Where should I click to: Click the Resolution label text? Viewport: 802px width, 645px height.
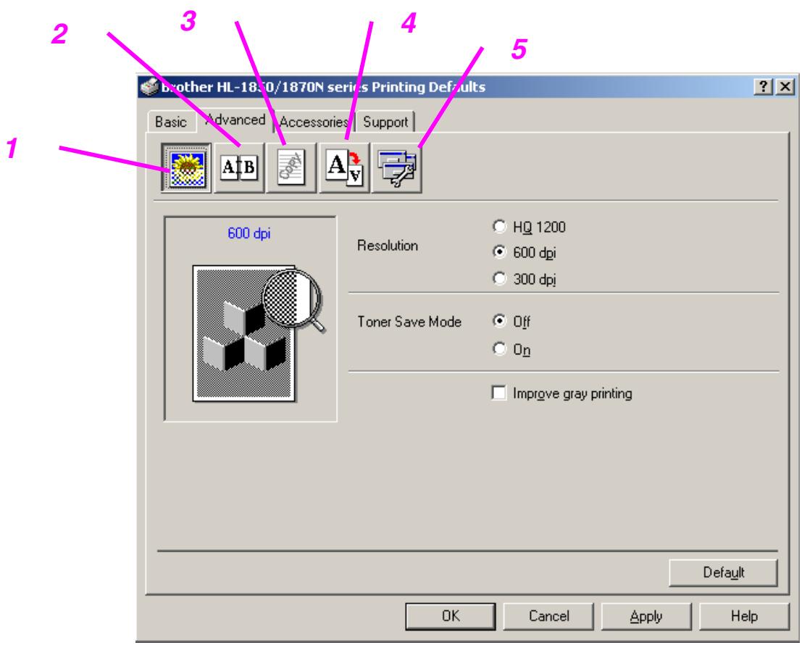pos(388,246)
